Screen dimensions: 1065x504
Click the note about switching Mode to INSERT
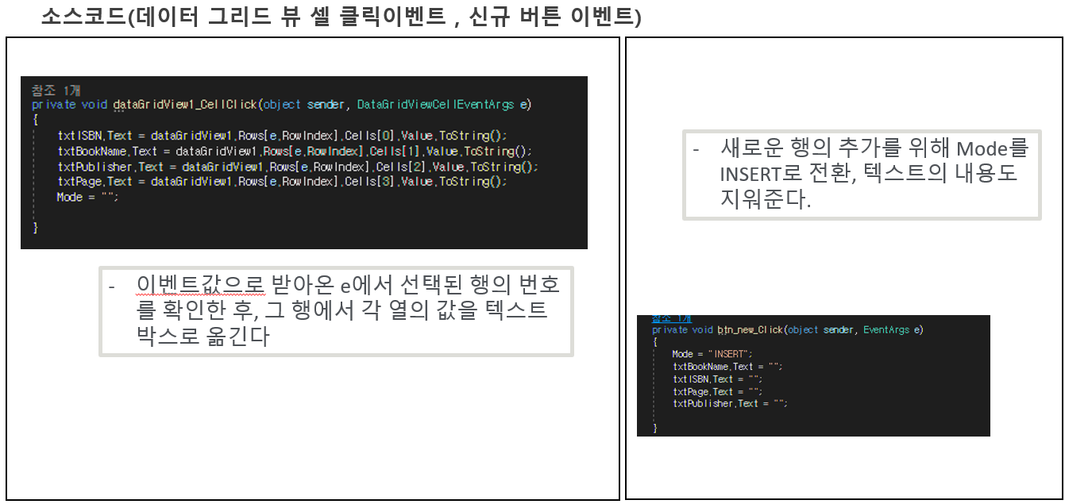pyautogui.click(x=862, y=175)
